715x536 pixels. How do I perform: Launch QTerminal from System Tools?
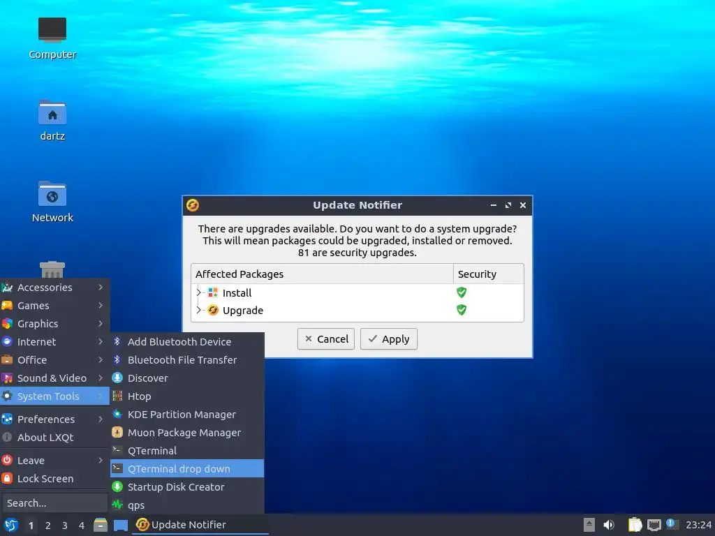[187, 450]
